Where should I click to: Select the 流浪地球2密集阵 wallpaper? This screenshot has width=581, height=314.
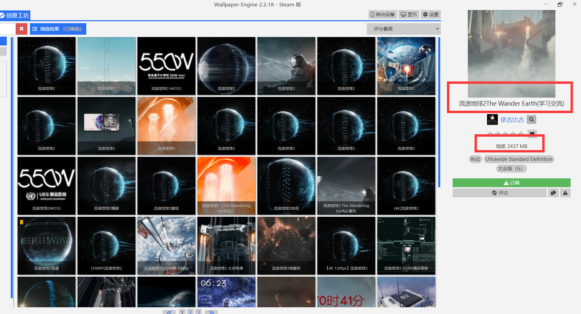[x=286, y=246]
